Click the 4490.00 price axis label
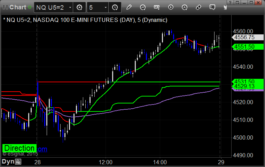 click(x=243, y=155)
